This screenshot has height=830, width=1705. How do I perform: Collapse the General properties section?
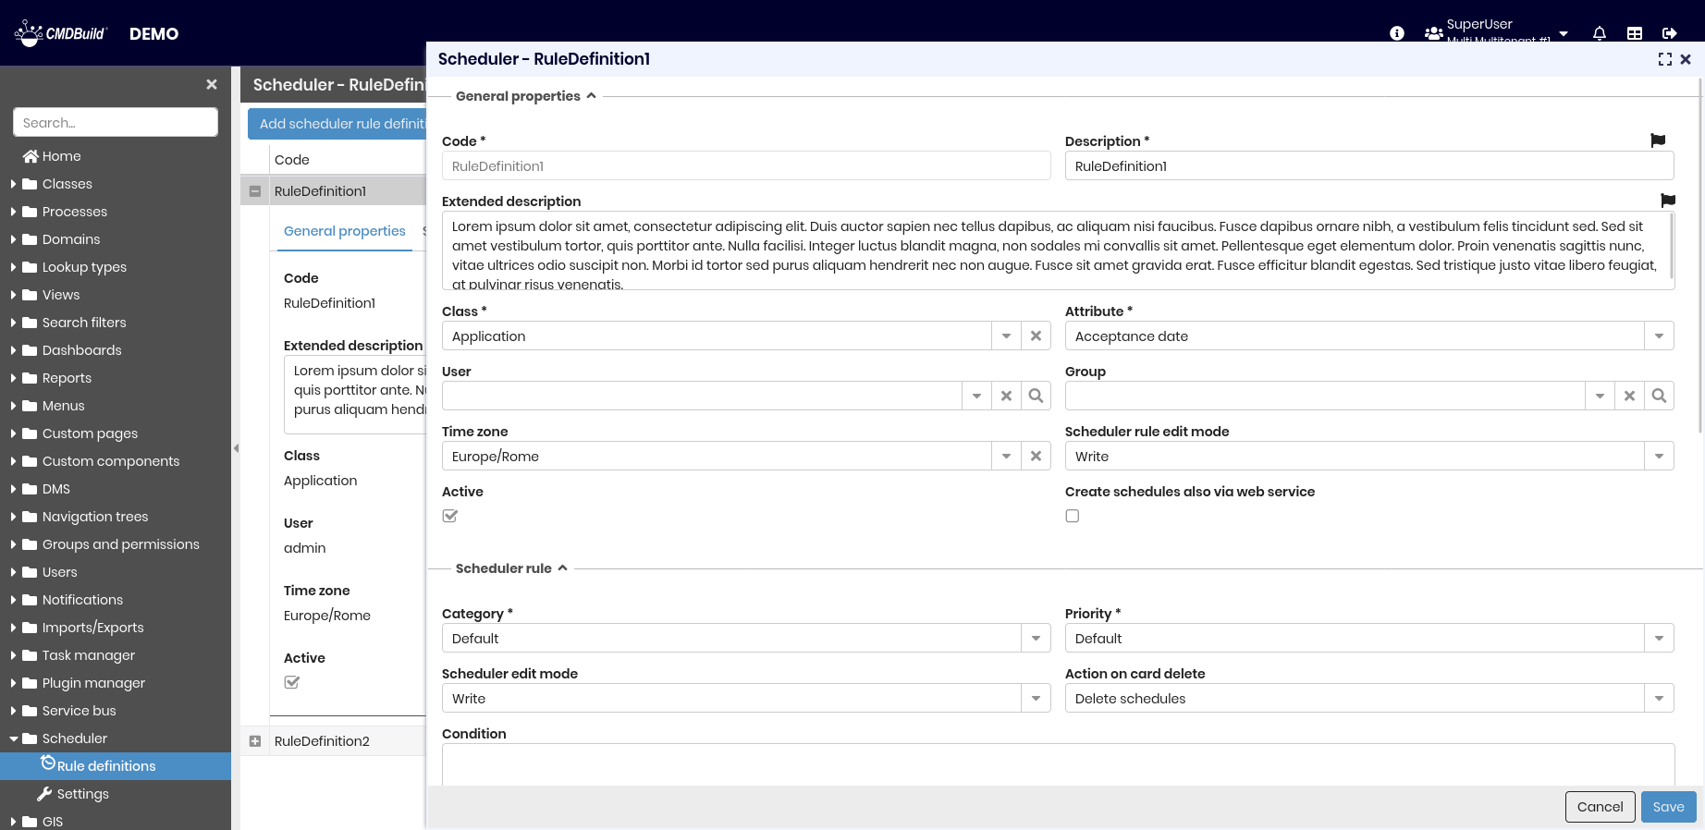click(591, 95)
